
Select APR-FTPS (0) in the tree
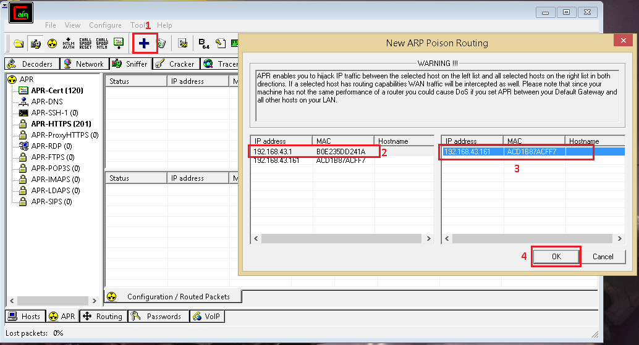[x=53, y=157]
